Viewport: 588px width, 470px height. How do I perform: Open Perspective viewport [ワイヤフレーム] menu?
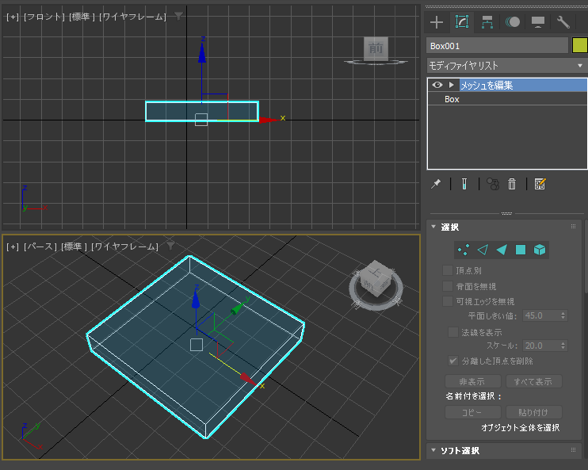tap(124, 246)
